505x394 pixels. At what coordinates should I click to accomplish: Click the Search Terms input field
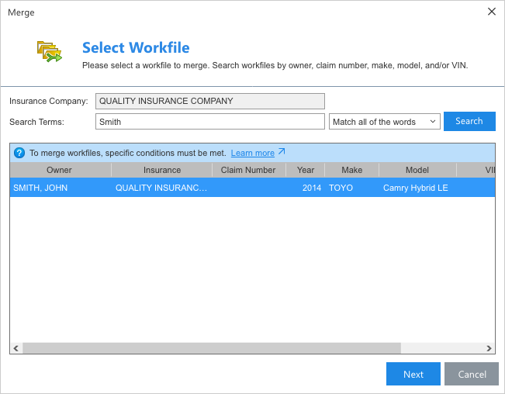(x=209, y=122)
